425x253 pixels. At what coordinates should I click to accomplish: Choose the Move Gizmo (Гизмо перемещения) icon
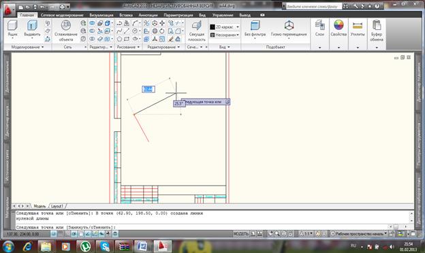coord(289,28)
